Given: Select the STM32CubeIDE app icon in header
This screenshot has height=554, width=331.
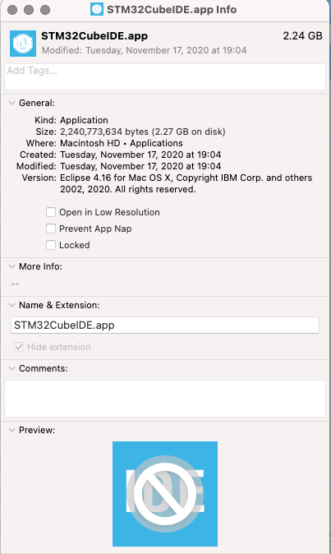Looking at the screenshot, I should click(23, 44).
